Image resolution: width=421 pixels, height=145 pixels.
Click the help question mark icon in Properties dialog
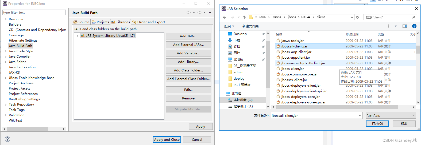coord(7,139)
